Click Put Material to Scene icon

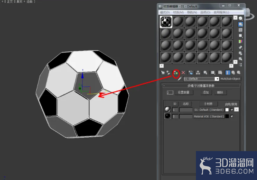(x=168, y=72)
